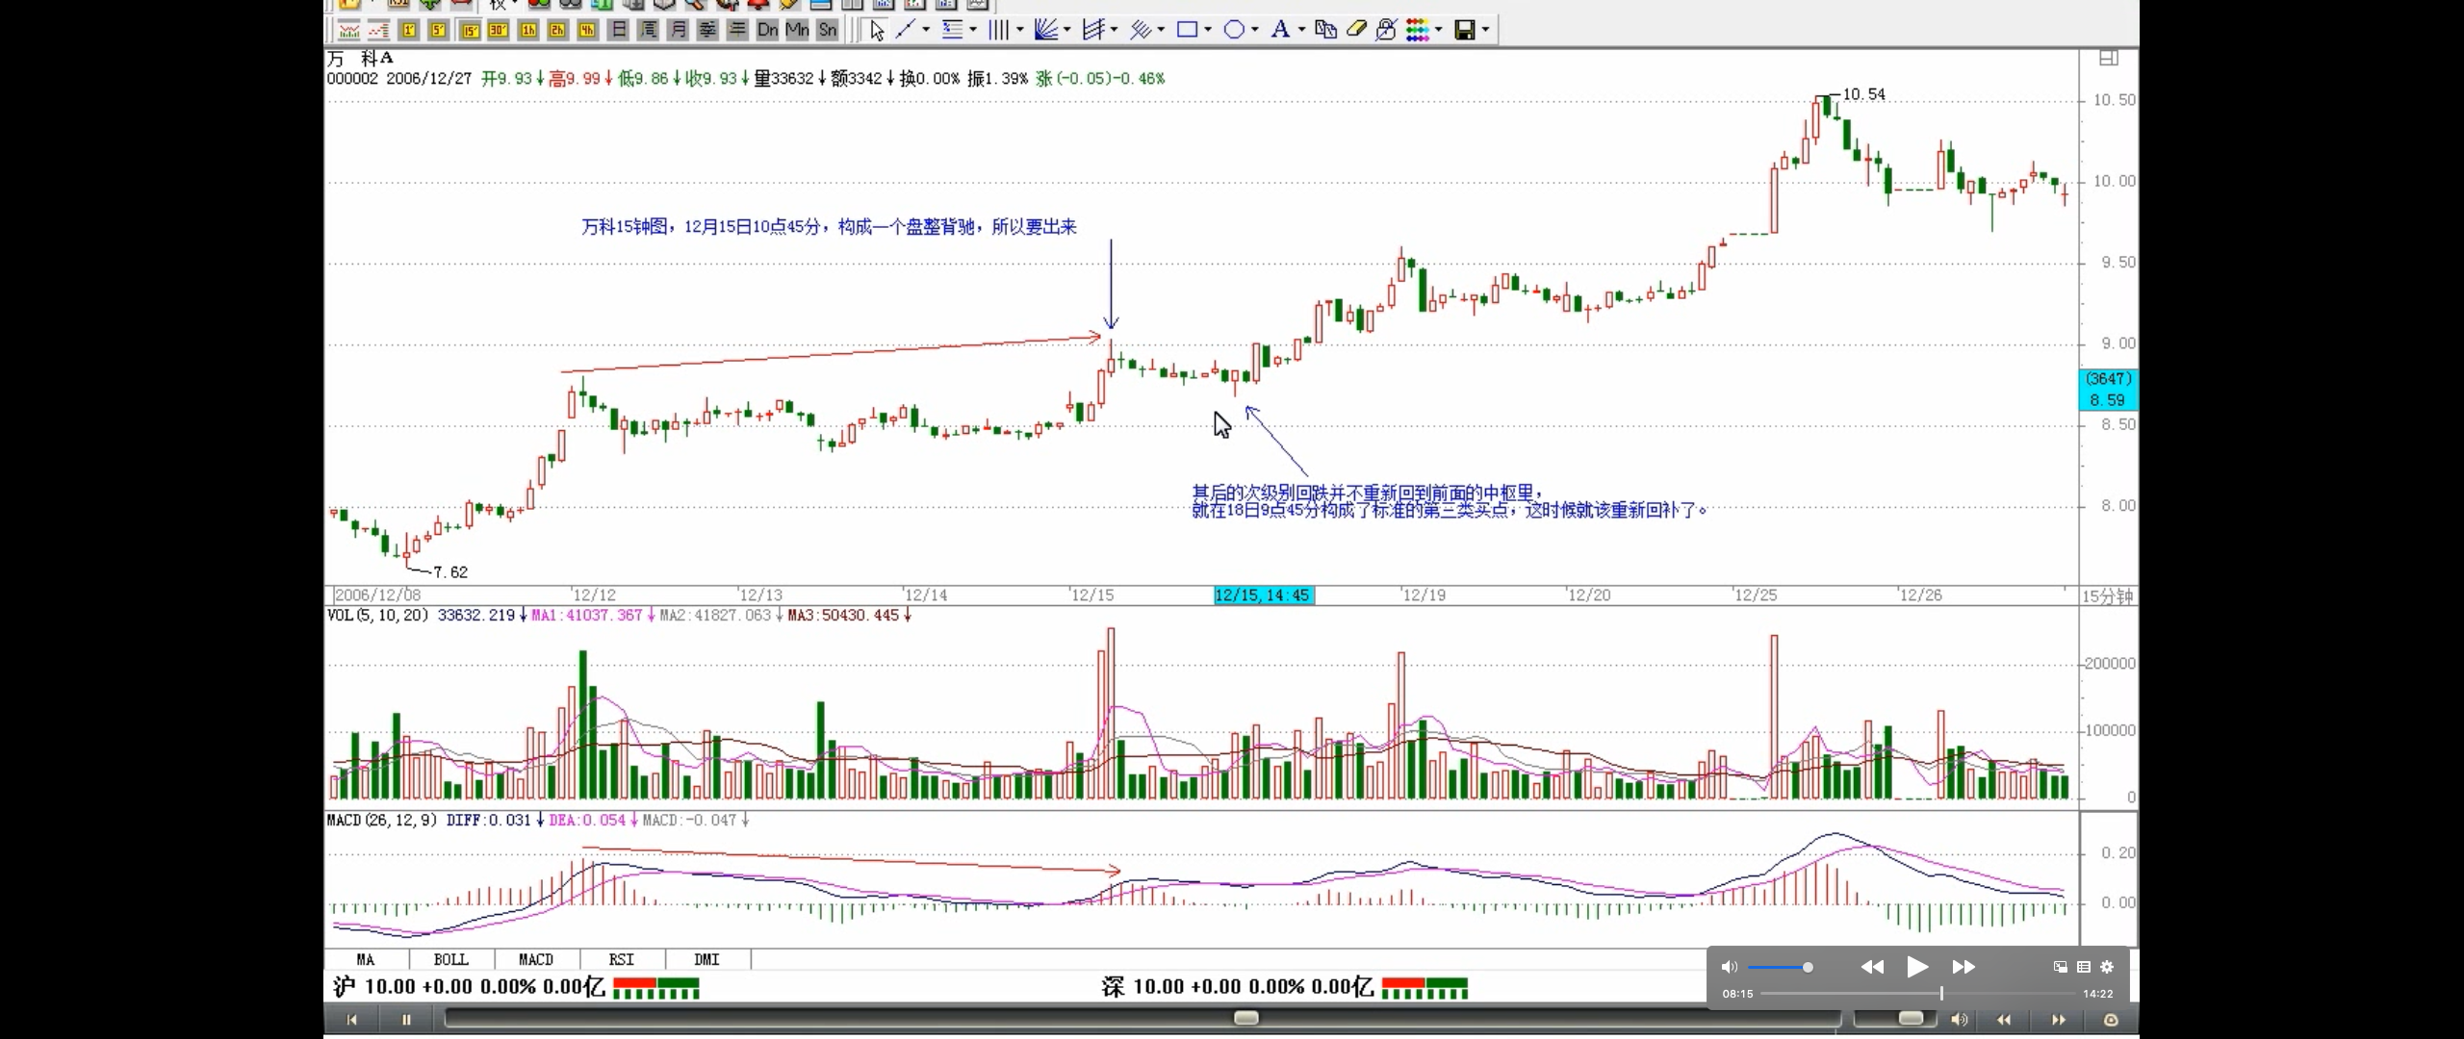This screenshot has width=2464, height=1039.
Task: Select the rectangle drawing tool
Action: 1188,30
